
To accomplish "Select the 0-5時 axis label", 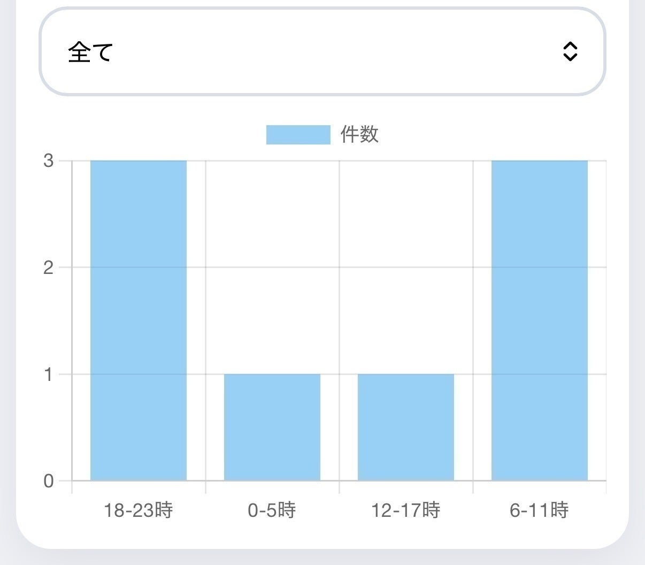I will pos(272,511).
